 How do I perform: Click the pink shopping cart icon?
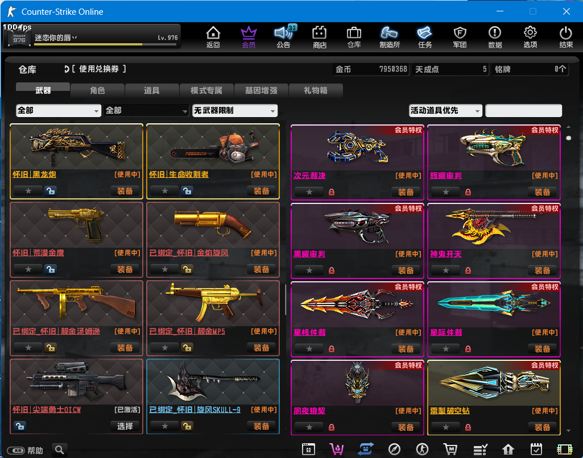[337, 449]
